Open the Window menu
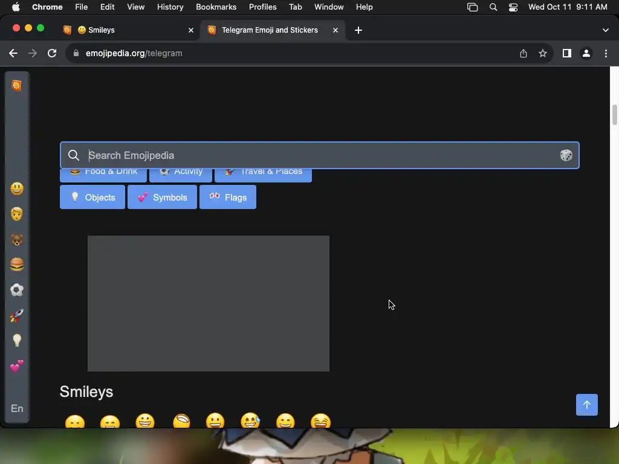Viewport: 619px width, 464px height. click(329, 7)
